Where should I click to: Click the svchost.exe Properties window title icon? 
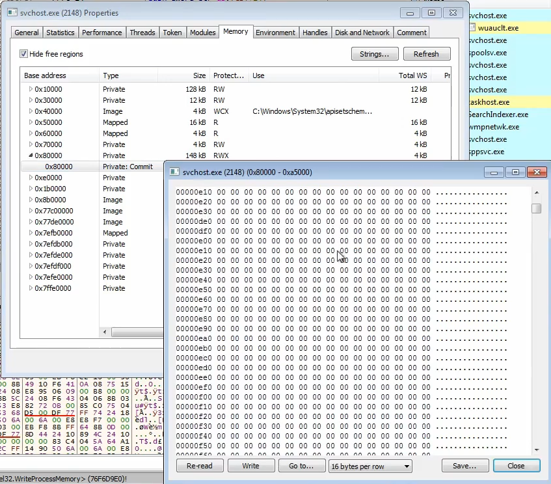point(11,13)
